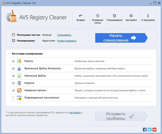Click the AVS Registry Cleaner broom logo
Image resolution: width=162 pixels, height=134 pixels.
coord(11,17)
